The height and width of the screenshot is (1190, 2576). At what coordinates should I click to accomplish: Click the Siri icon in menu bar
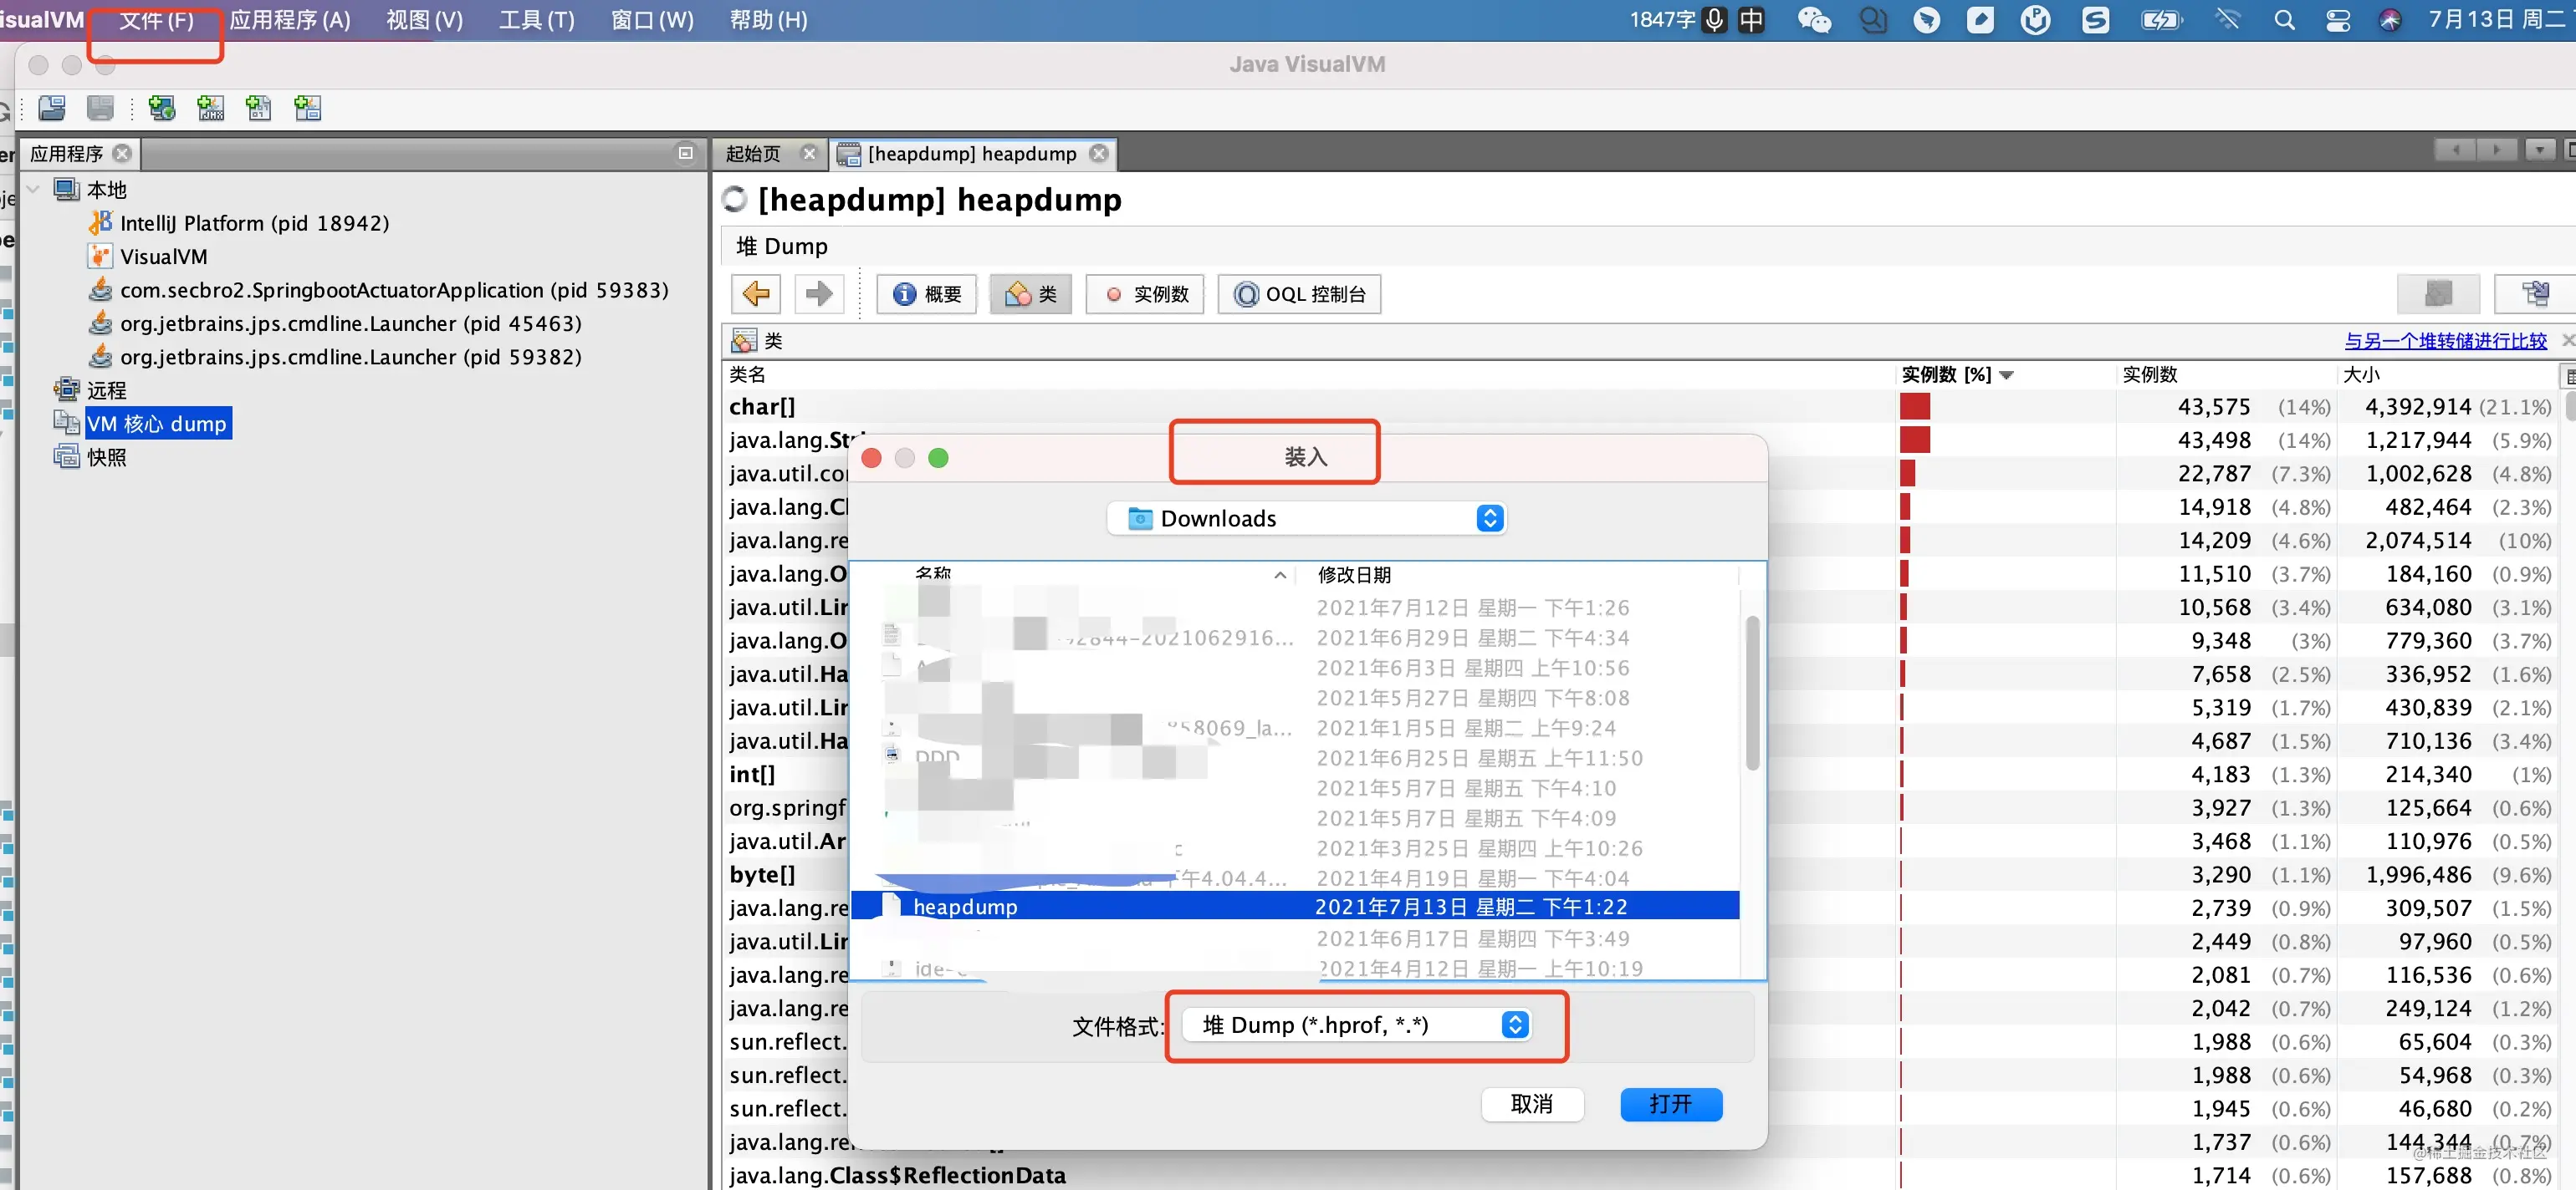pyautogui.click(x=2390, y=20)
